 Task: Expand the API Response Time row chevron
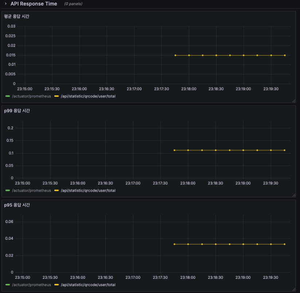6,4
